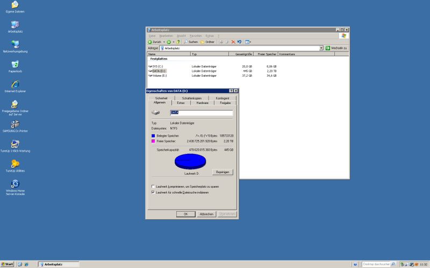Click the blue help icon in taskbar
Viewport: 430px width, 268px height.
click(355, 264)
